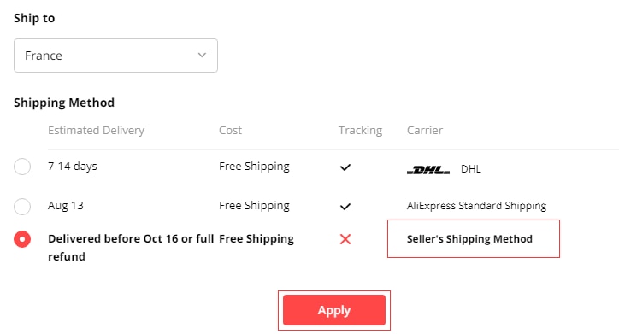
Task: Click the Estimated Delivery column header
Action: tap(97, 131)
